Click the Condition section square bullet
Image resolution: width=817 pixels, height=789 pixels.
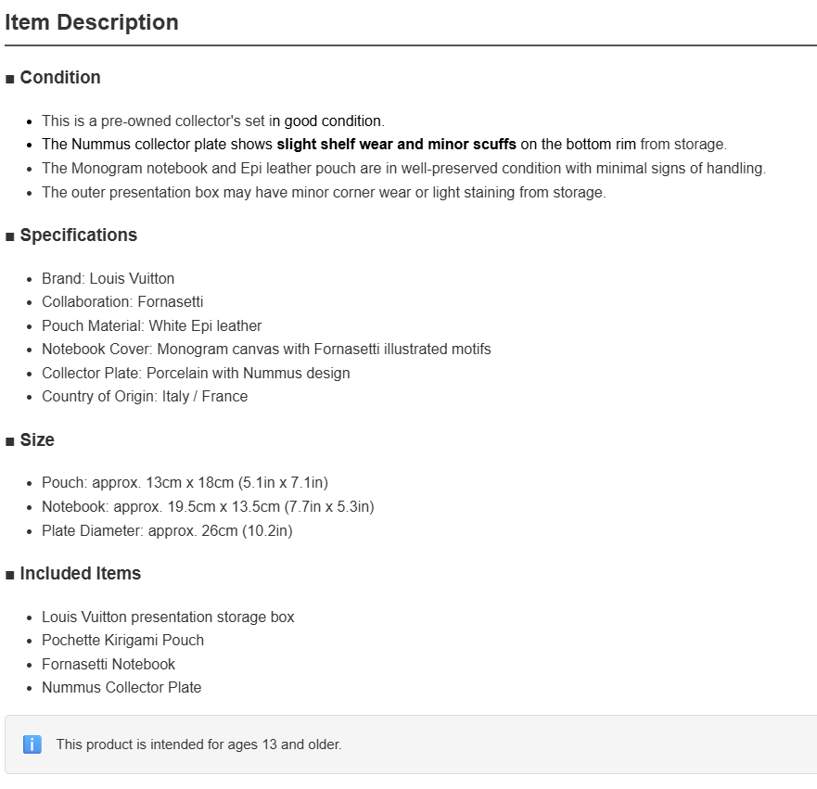[10, 79]
